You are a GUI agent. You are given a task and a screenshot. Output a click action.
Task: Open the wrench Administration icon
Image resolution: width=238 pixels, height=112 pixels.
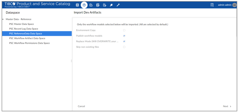coord(118,5)
